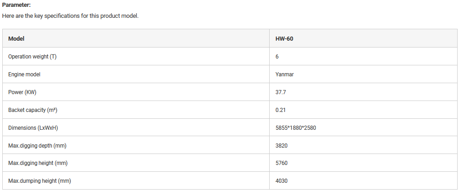
Task: Click the "HW-60" model value
Action: tap(284, 39)
